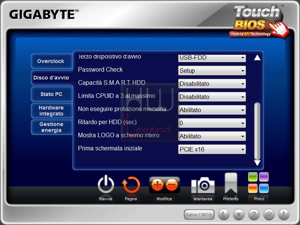Image resolution: width=300 pixels, height=225 pixels.
Task: Click the Limita CPUID a 3 al massimo label
Action: [x=117, y=96]
